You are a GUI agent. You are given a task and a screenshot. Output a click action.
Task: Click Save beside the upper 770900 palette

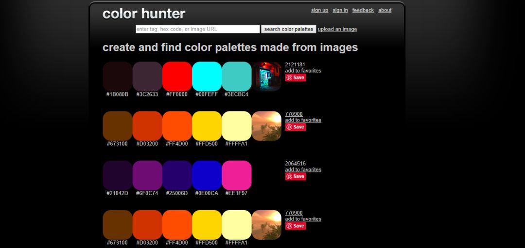tap(296, 127)
